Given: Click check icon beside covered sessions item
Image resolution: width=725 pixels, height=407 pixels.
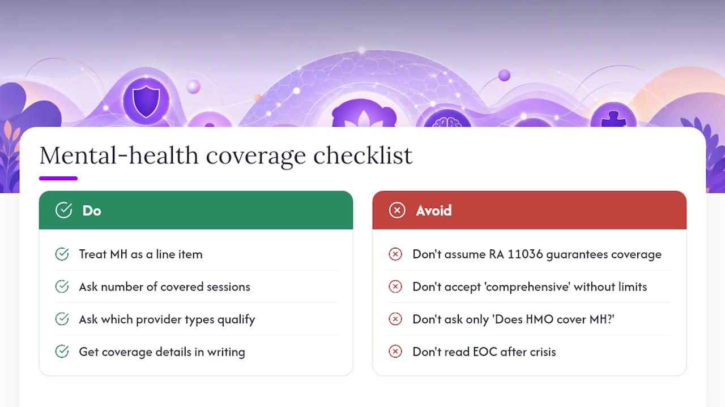Looking at the screenshot, I should pos(62,287).
